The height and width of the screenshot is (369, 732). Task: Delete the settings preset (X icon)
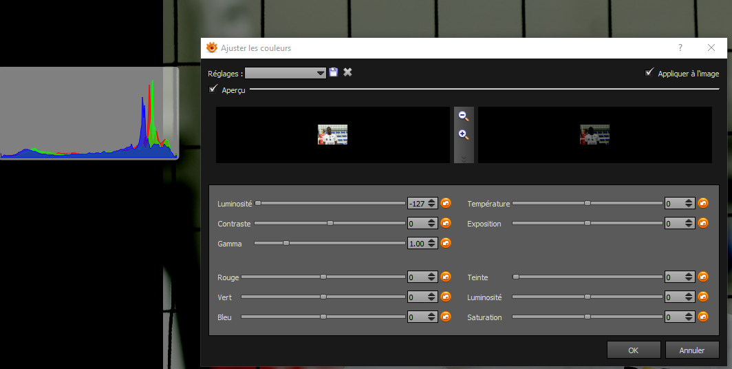[x=348, y=72]
